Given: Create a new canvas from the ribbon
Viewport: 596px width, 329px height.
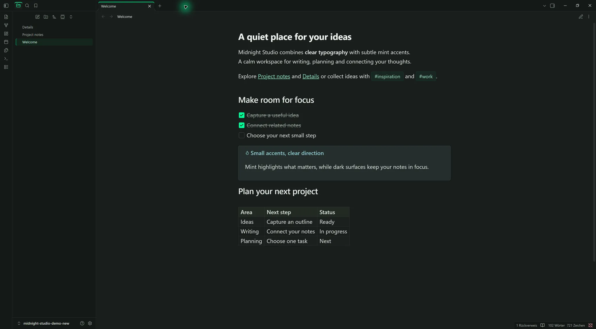Looking at the screenshot, I should coord(6,34).
